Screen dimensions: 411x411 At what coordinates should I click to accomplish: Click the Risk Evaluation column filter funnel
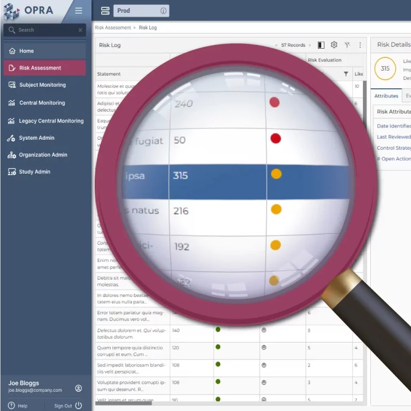[x=346, y=74]
